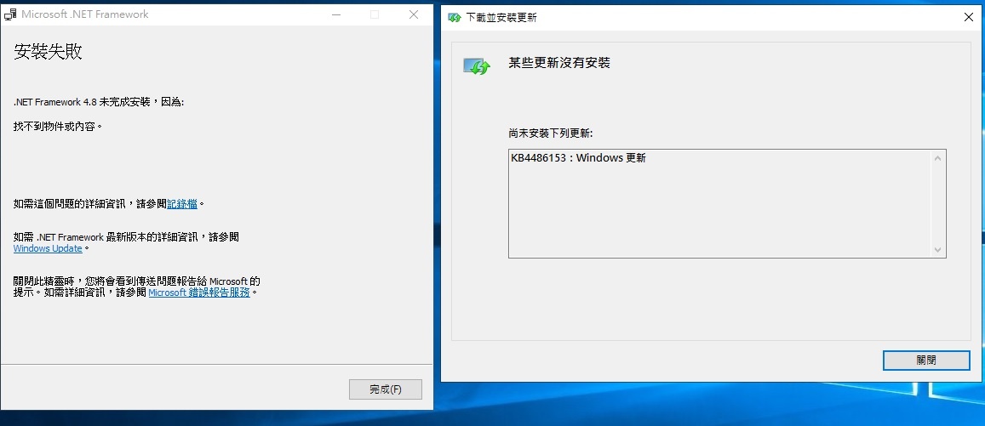Click the 安裝失敗 heading text
The height and width of the screenshot is (426, 985).
tap(48, 52)
